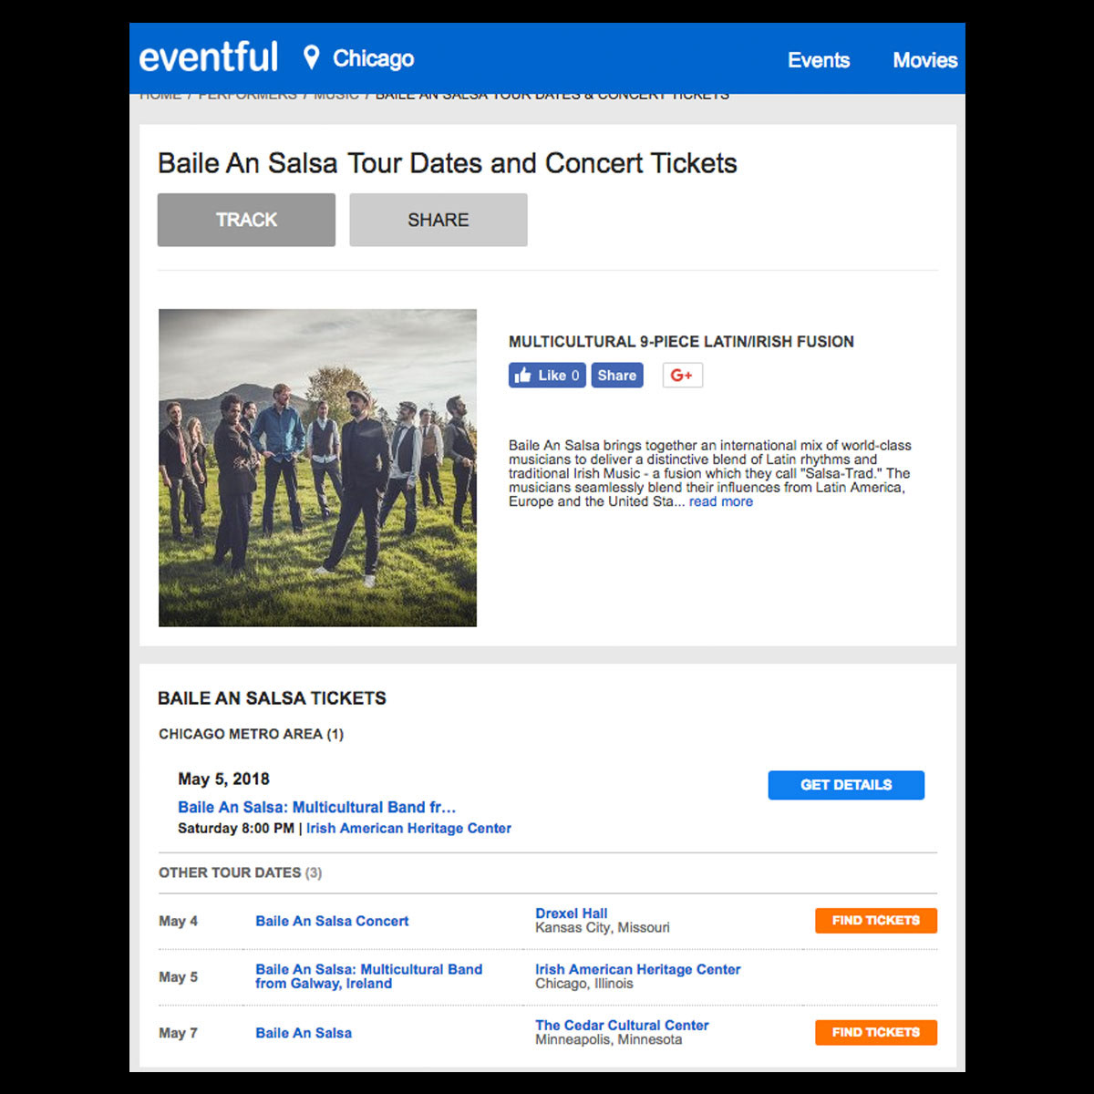This screenshot has width=1094, height=1094.
Task: Click the Facebook Like thumbs-up button
Action: pyautogui.click(x=547, y=376)
